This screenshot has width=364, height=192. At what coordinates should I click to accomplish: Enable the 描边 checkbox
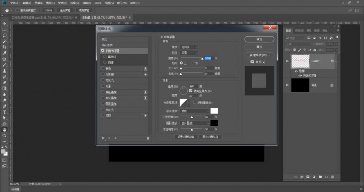click(103, 68)
